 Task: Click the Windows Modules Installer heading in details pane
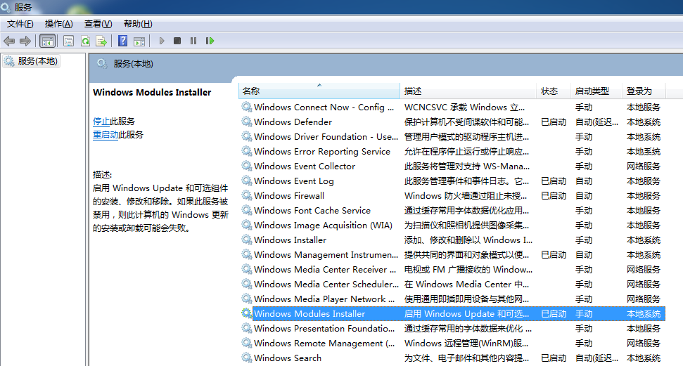tap(152, 92)
